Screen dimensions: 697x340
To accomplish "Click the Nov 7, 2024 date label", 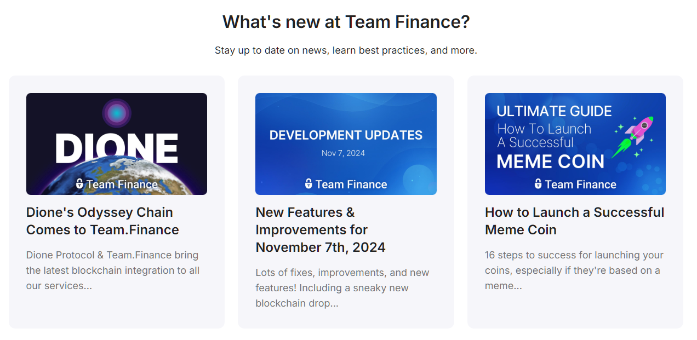I will coord(343,153).
